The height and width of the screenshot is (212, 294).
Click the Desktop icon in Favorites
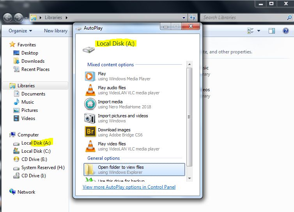pyautogui.click(x=16, y=53)
